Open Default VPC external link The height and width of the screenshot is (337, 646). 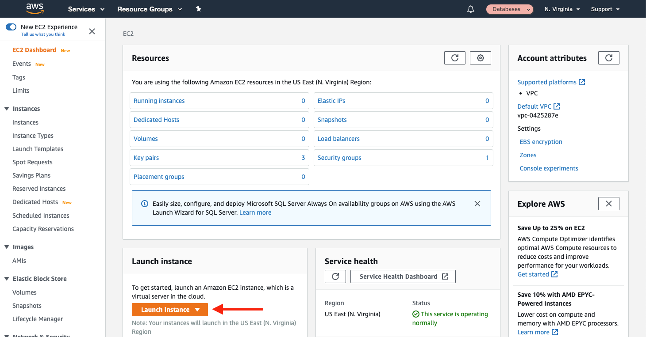[x=556, y=106]
